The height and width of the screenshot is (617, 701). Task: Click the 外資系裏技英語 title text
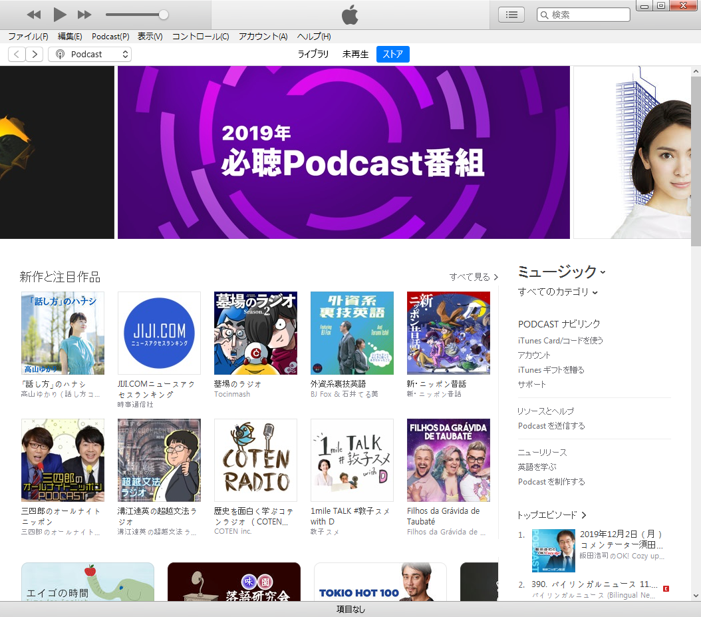[339, 384]
